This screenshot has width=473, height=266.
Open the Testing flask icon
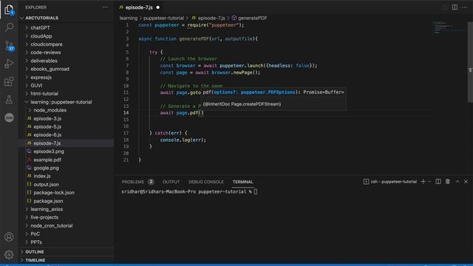[x=9, y=100]
